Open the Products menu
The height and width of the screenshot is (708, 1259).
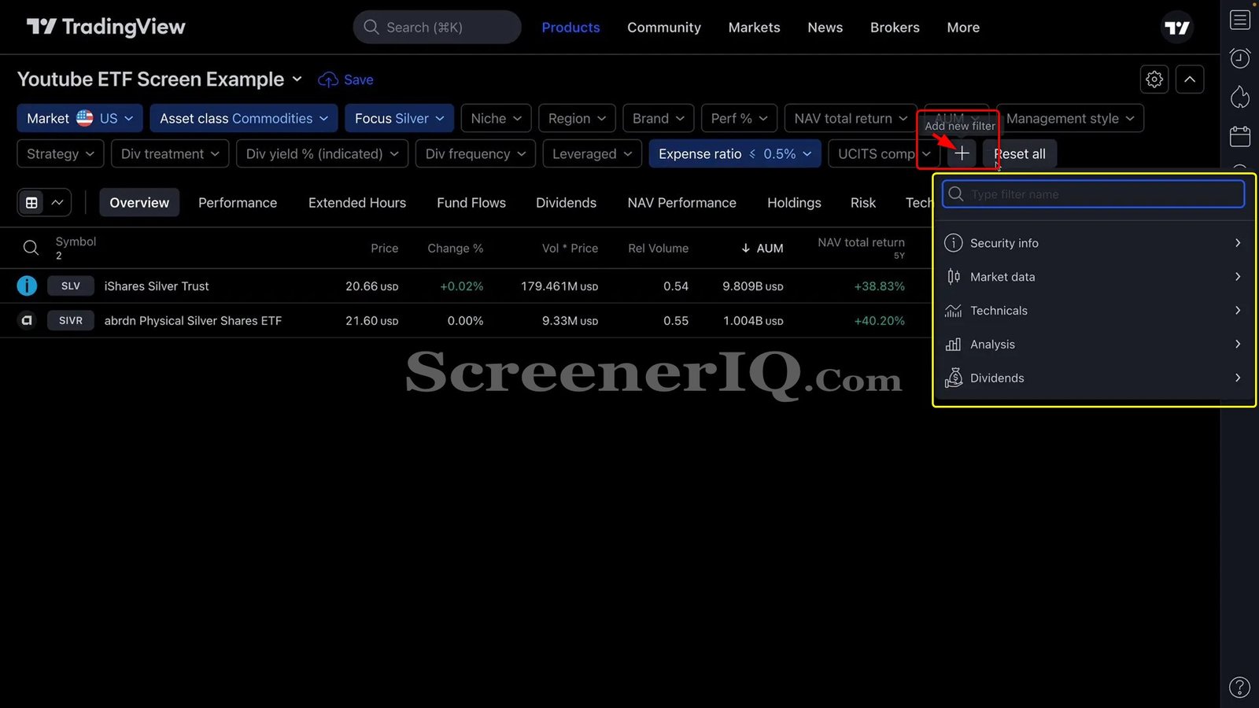570,28
